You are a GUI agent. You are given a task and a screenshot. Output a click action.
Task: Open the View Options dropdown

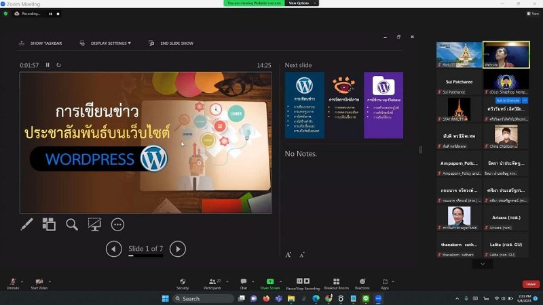click(x=301, y=3)
